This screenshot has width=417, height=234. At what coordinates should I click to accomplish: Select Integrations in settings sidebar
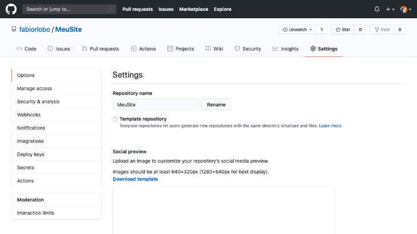[x=57, y=141]
